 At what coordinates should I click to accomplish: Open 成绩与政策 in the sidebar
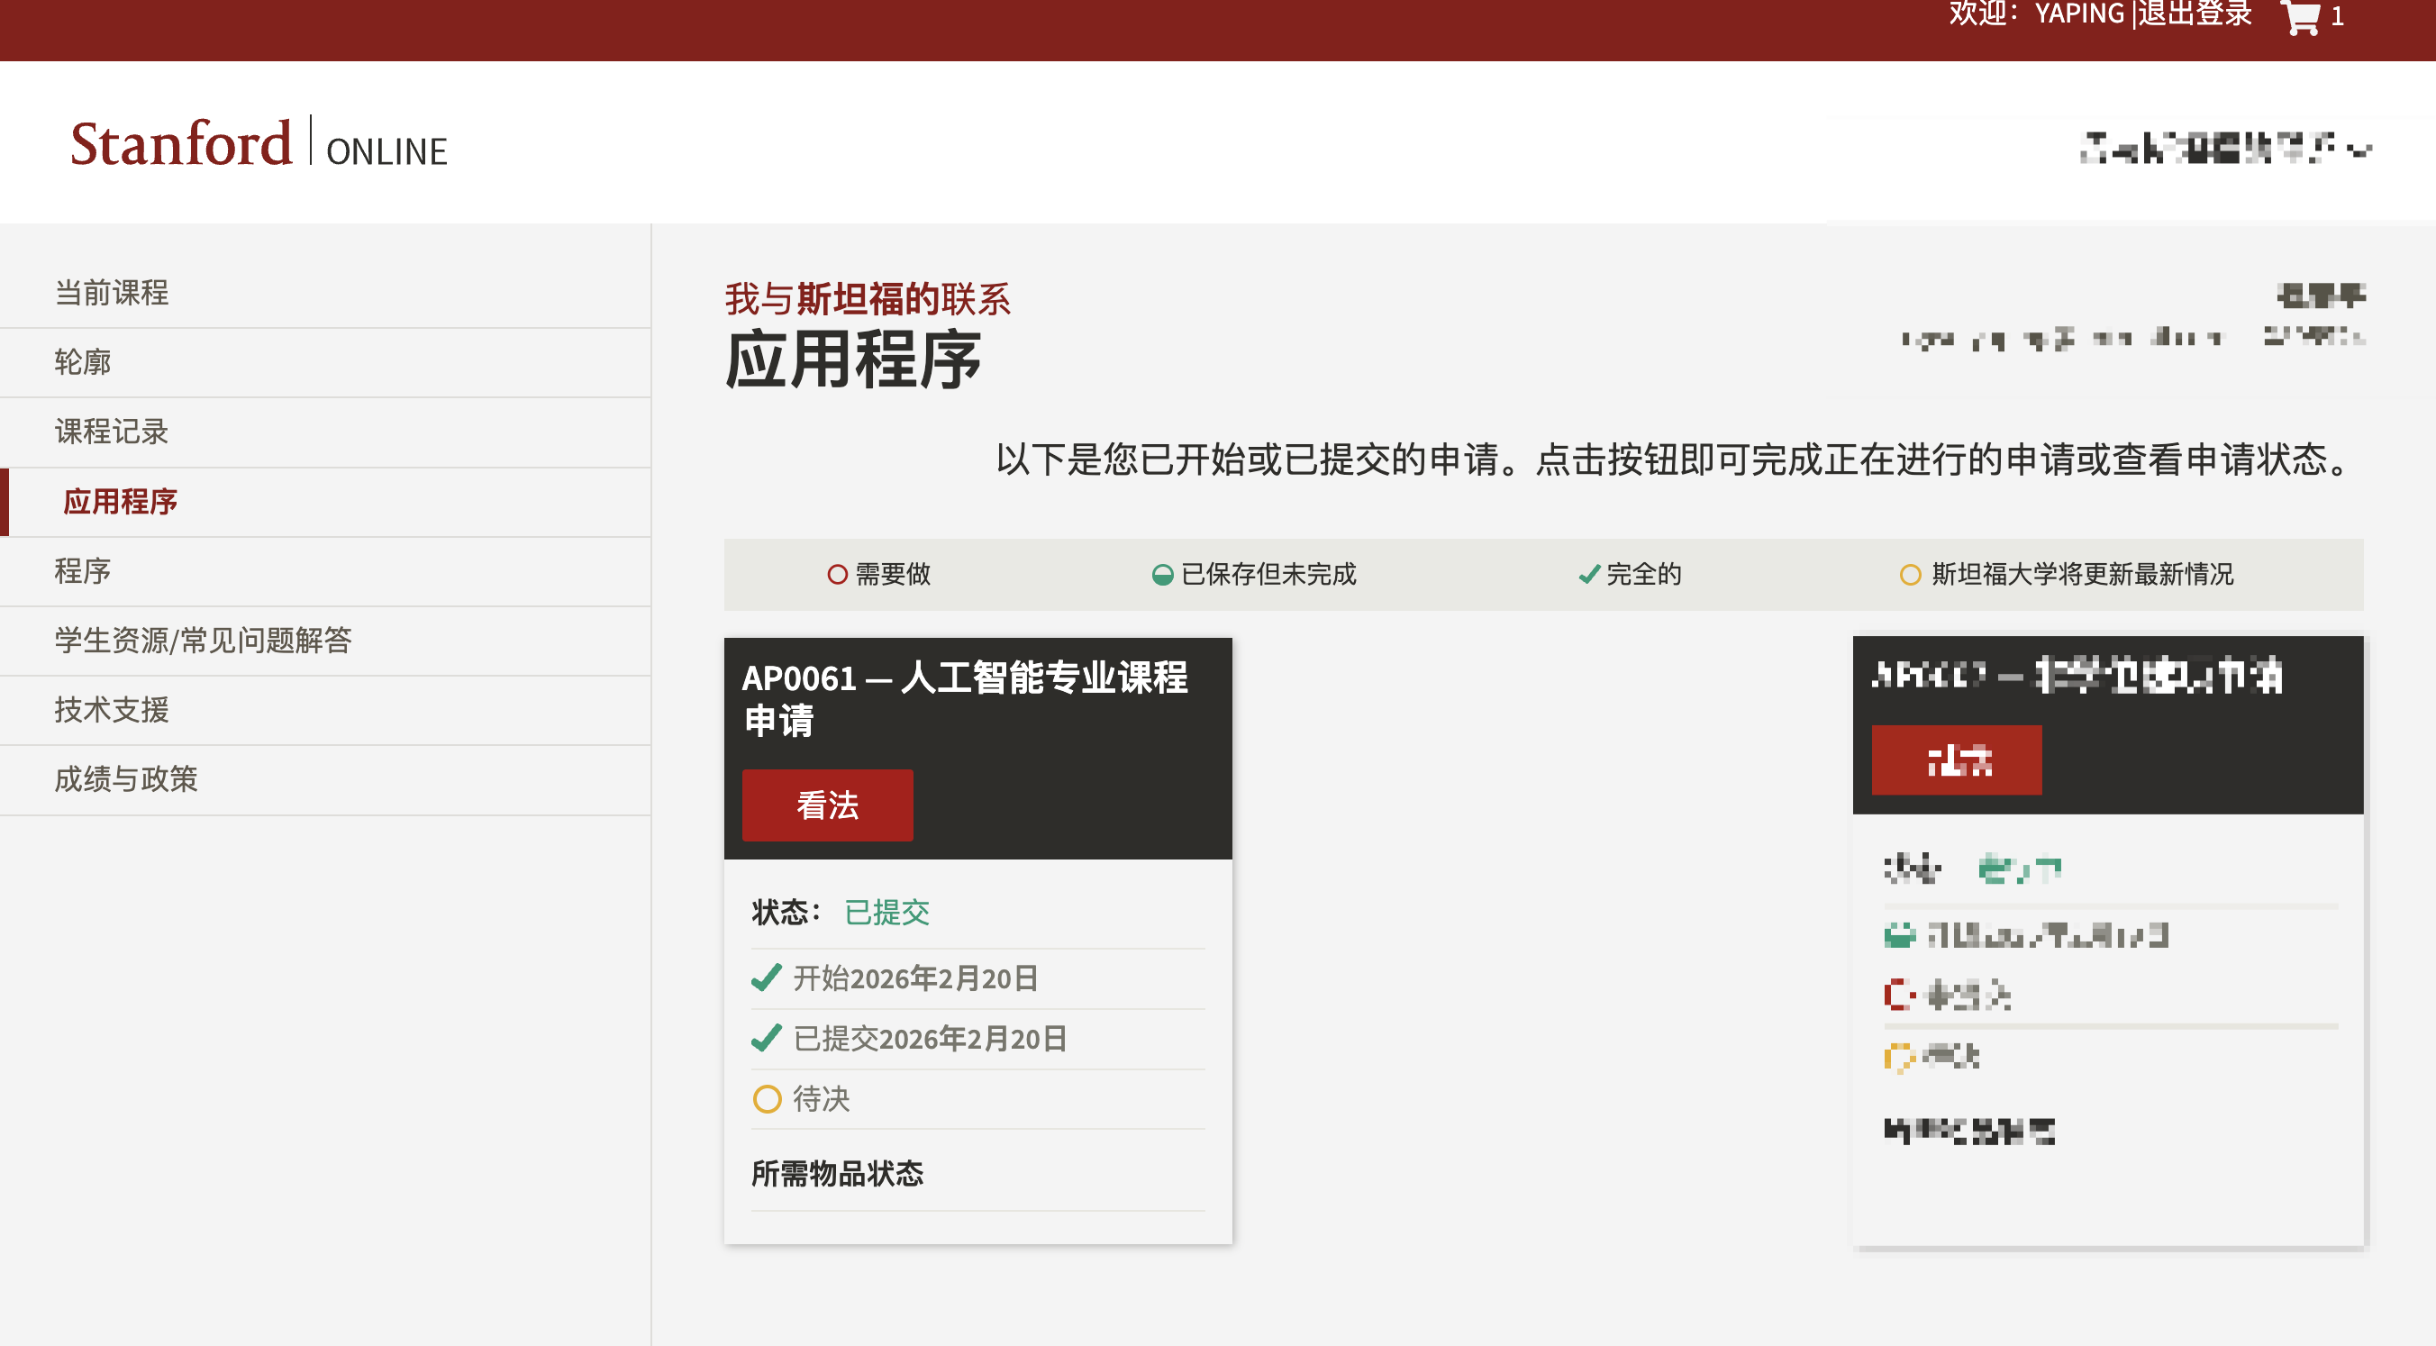point(325,780)
